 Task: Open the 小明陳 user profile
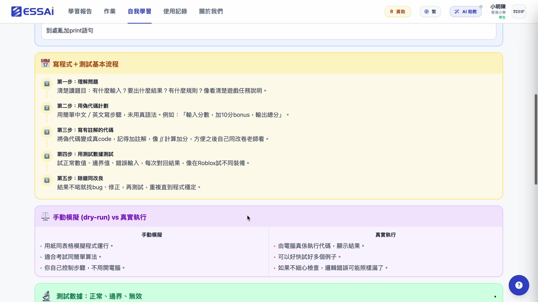coord(498,11)
